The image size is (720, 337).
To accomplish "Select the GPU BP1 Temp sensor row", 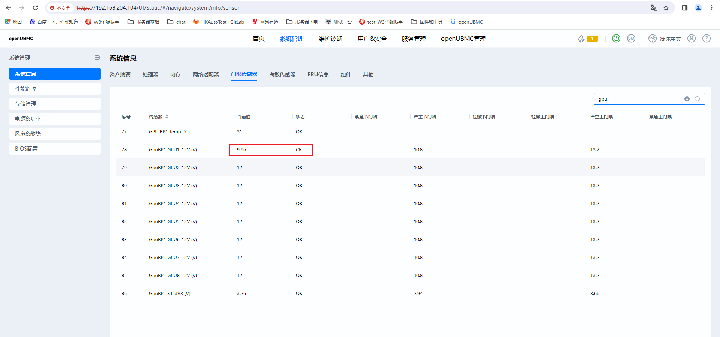I will [410, 131].
